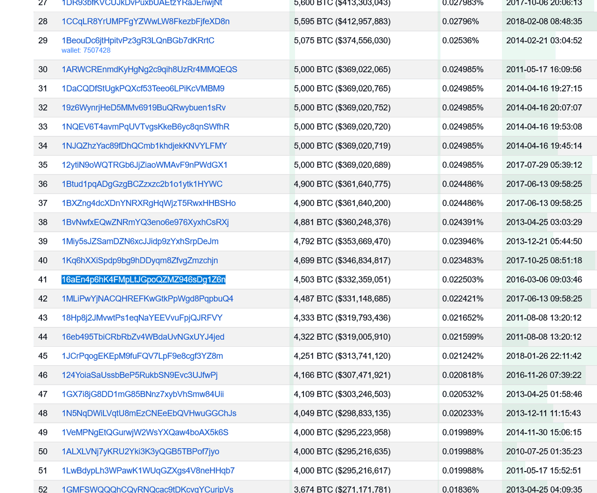This screenshot has width=597, height=493.
Task: Open address 1DaCQDfStUgkPQXcf53Teeo6LPiKcVMBM9
Action: click(x=143, y=89)
